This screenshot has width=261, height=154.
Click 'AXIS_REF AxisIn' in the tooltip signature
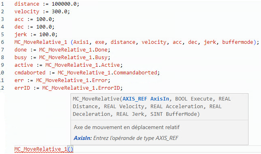tap(146, 99)
